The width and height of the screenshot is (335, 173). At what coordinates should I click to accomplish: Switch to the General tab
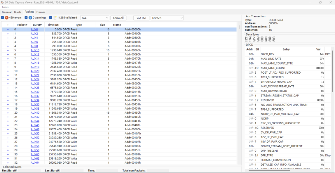click(7, 12)
